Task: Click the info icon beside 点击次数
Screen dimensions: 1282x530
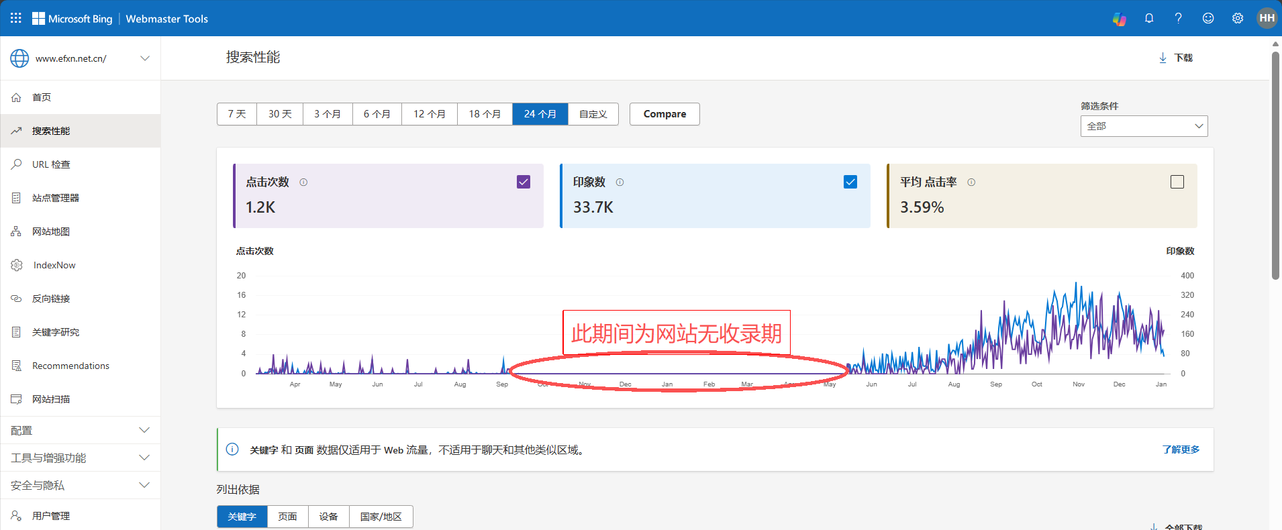Action: point(303,182)
